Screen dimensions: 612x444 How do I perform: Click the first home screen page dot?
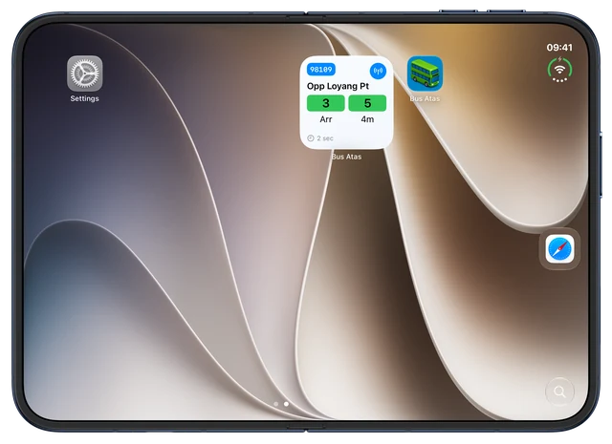tap(276, 404)
